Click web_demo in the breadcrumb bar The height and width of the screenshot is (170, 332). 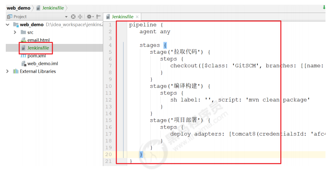click(18, 8)
